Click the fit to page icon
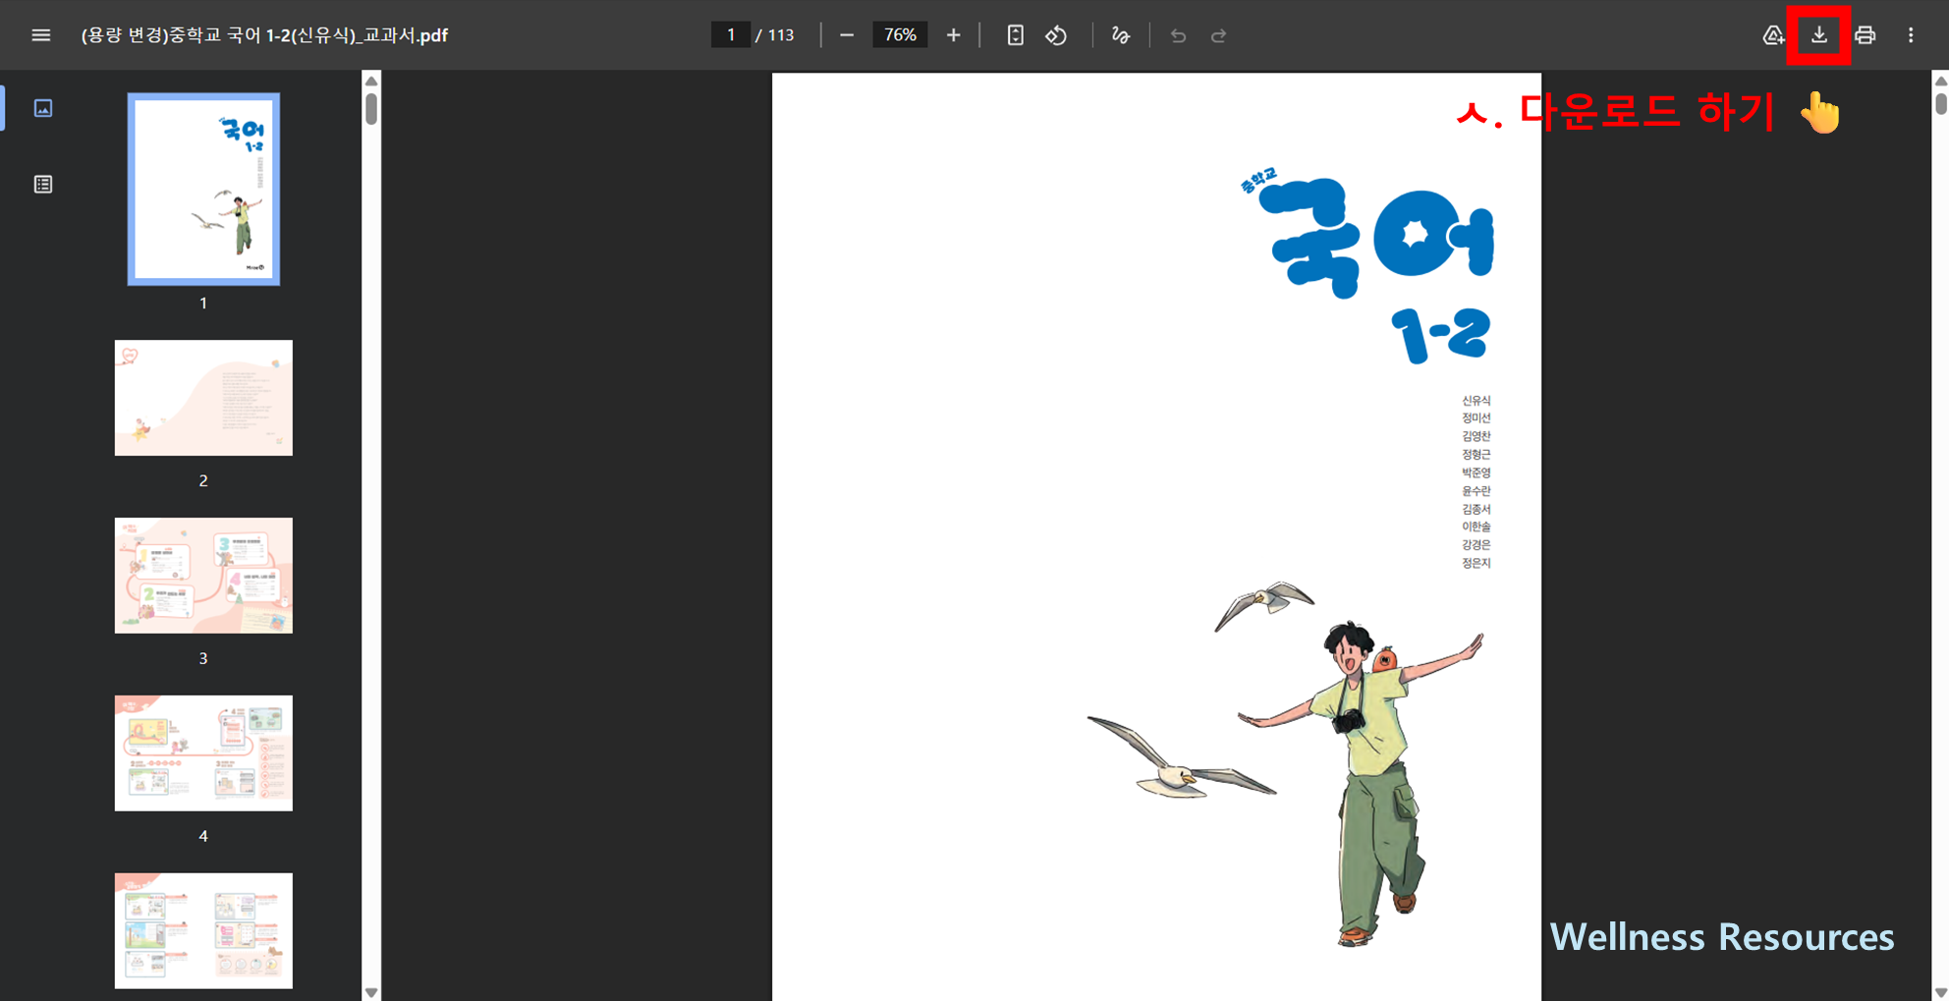Image resolution: width=1949 pixels, height=1001 pixels. coord(1015,35)
